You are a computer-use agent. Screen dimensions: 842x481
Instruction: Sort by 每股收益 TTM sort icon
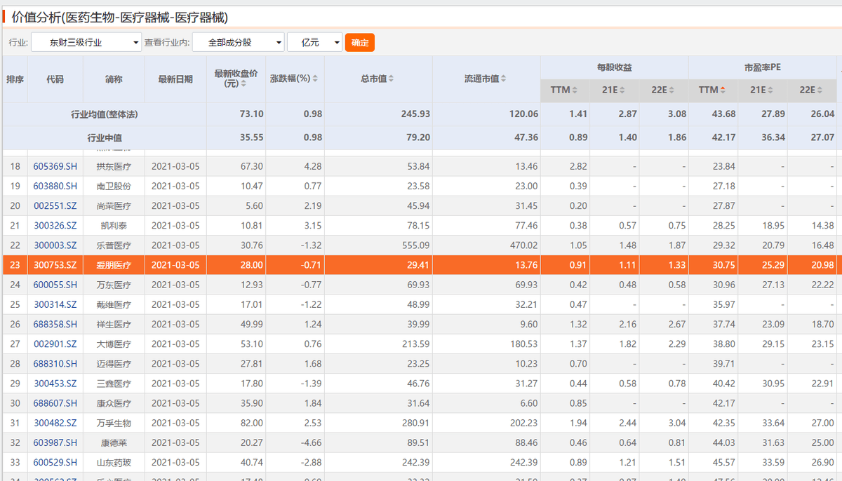(x=575, y=90)
